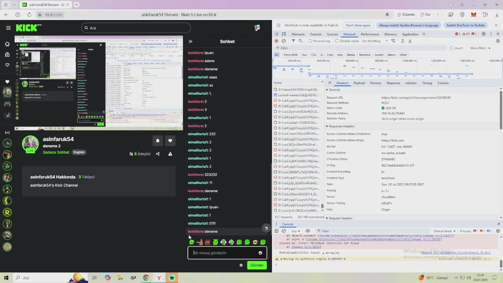The image size is (503, 283).
Task: Open the More filters dropdown
Action: [481, 48]
